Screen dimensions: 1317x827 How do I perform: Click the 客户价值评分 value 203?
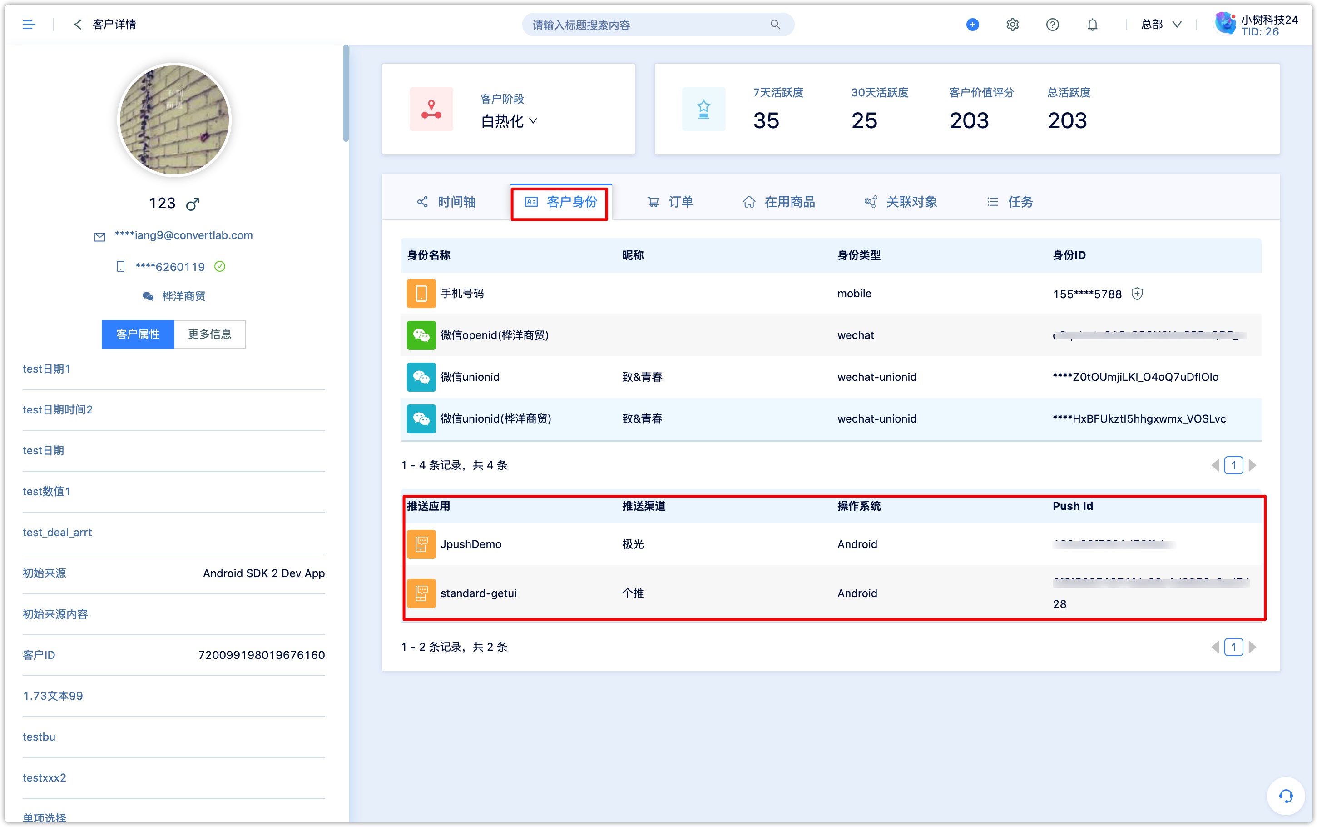point(969,121)
